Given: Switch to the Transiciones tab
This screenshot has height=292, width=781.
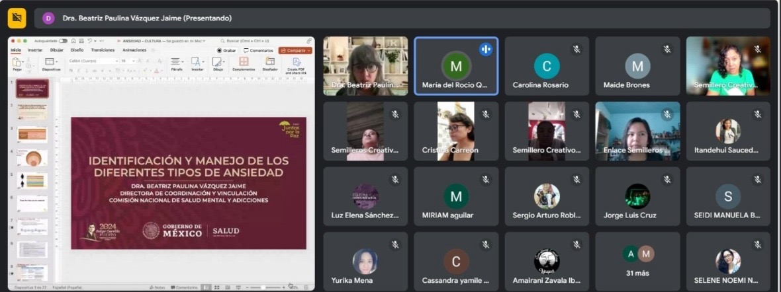Looking at the screenshot, I should coord(103,50).
